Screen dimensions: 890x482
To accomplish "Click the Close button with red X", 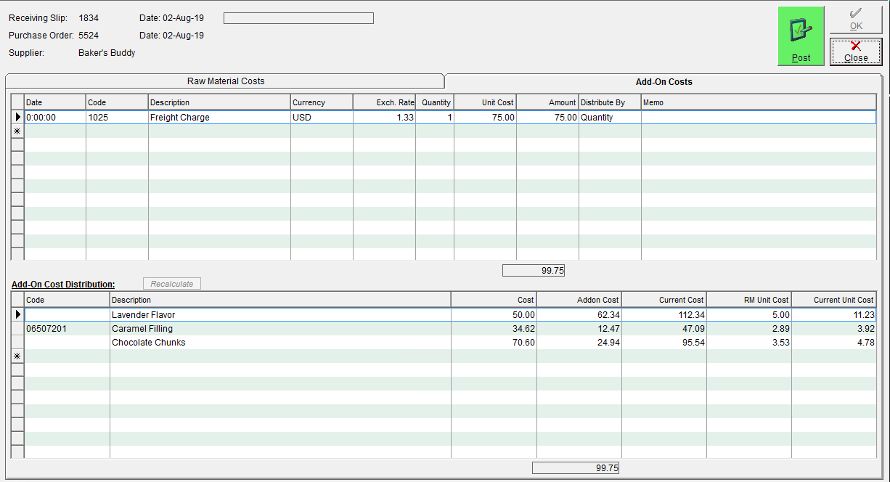I will coord(856,52).
